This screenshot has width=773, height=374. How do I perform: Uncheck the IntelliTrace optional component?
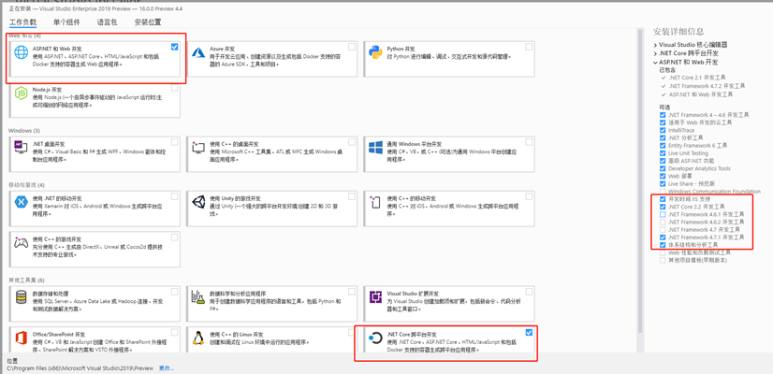(663, 130)
